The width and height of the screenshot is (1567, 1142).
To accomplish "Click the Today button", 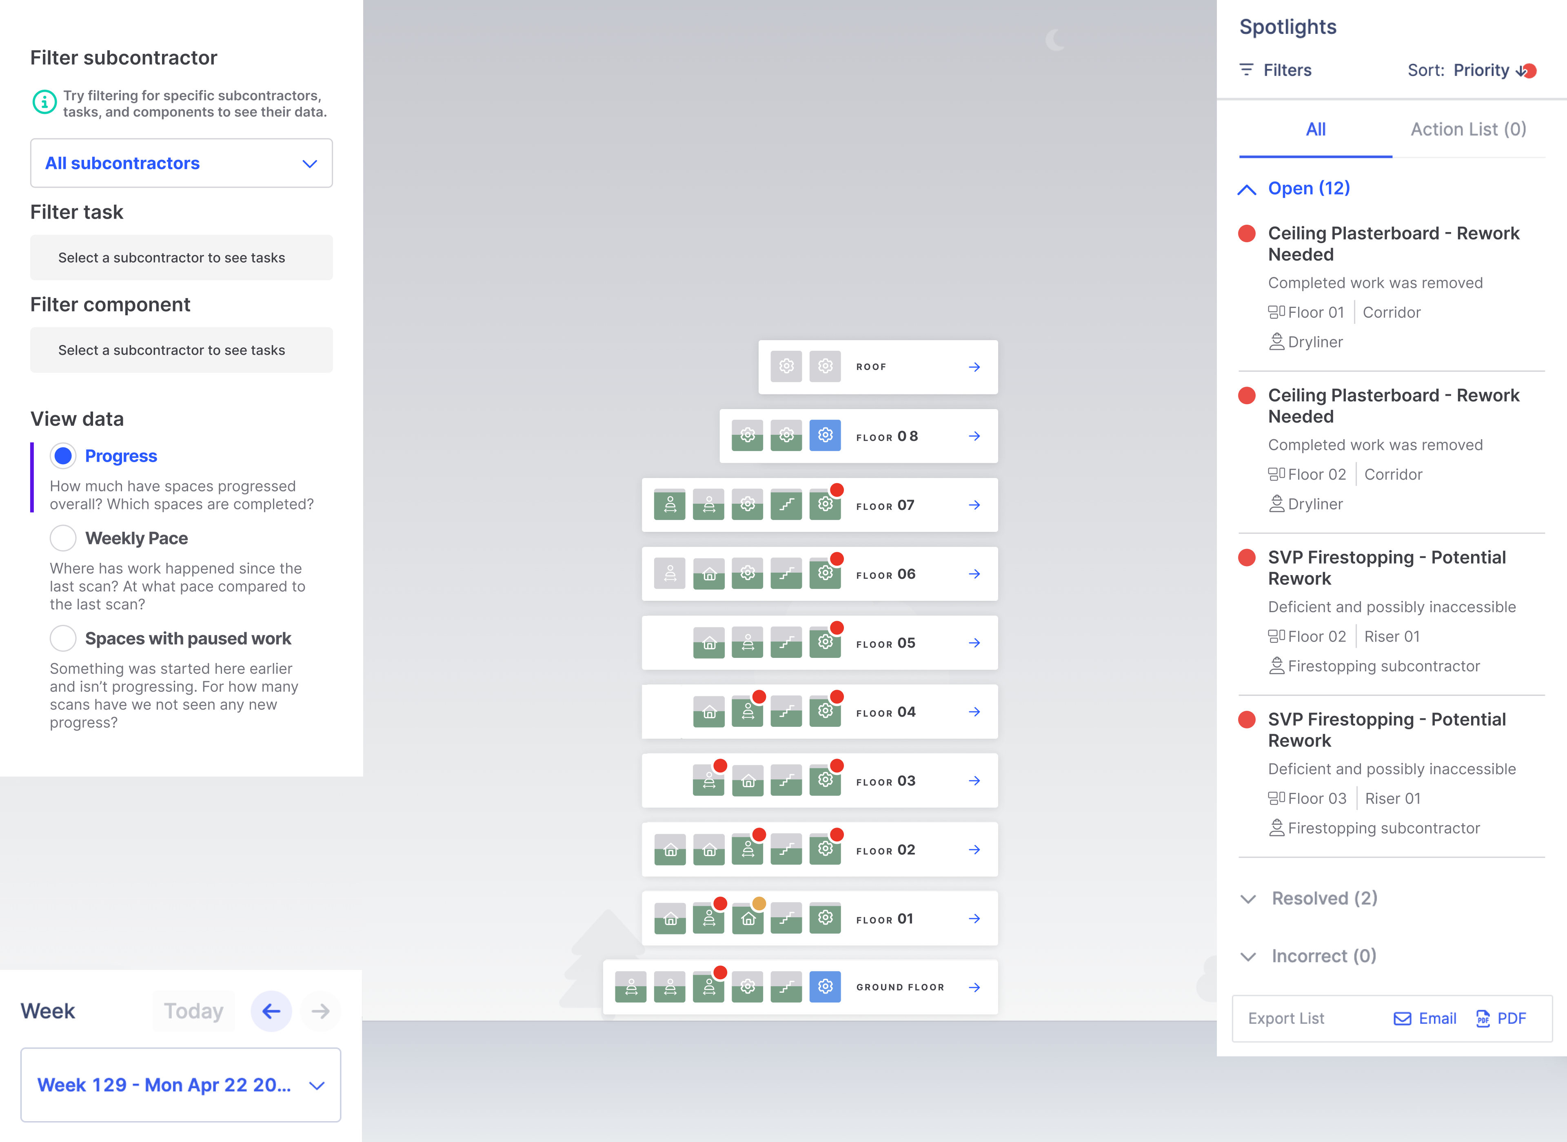I will (x=193, y=1011).
